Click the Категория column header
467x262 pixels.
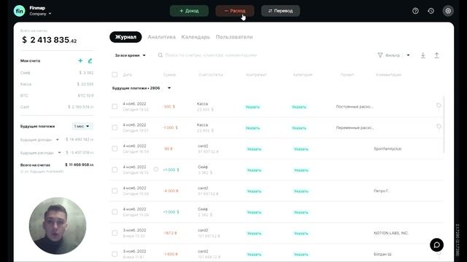[x=303, y=74]
